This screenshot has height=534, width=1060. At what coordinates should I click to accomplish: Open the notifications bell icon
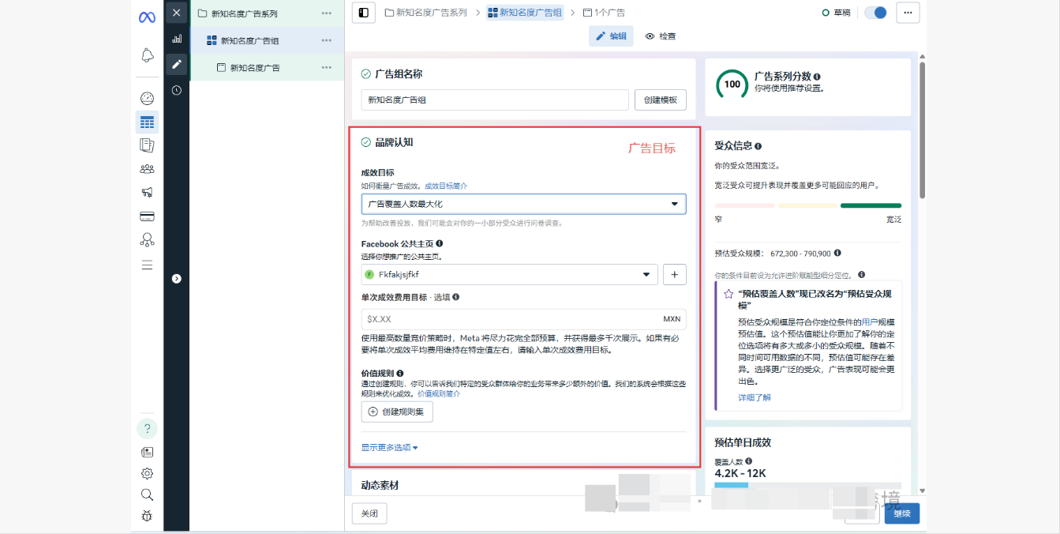pos(147,55)
